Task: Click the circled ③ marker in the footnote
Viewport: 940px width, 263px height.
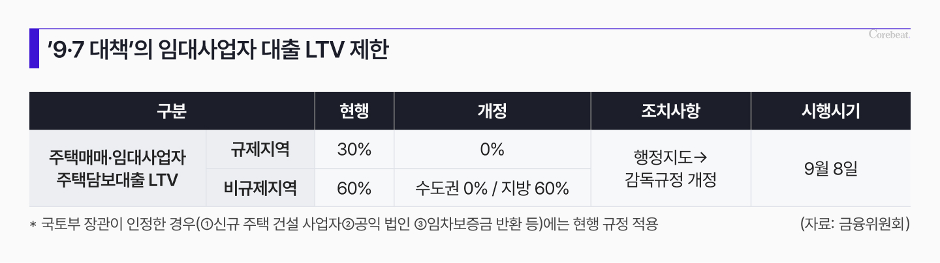Action: click(x=420, y=225)
